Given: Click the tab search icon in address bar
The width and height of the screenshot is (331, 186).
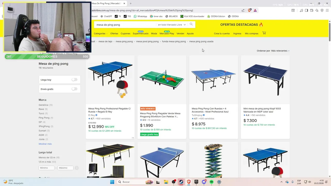Looking at the screenshot, I should (293, 10).
